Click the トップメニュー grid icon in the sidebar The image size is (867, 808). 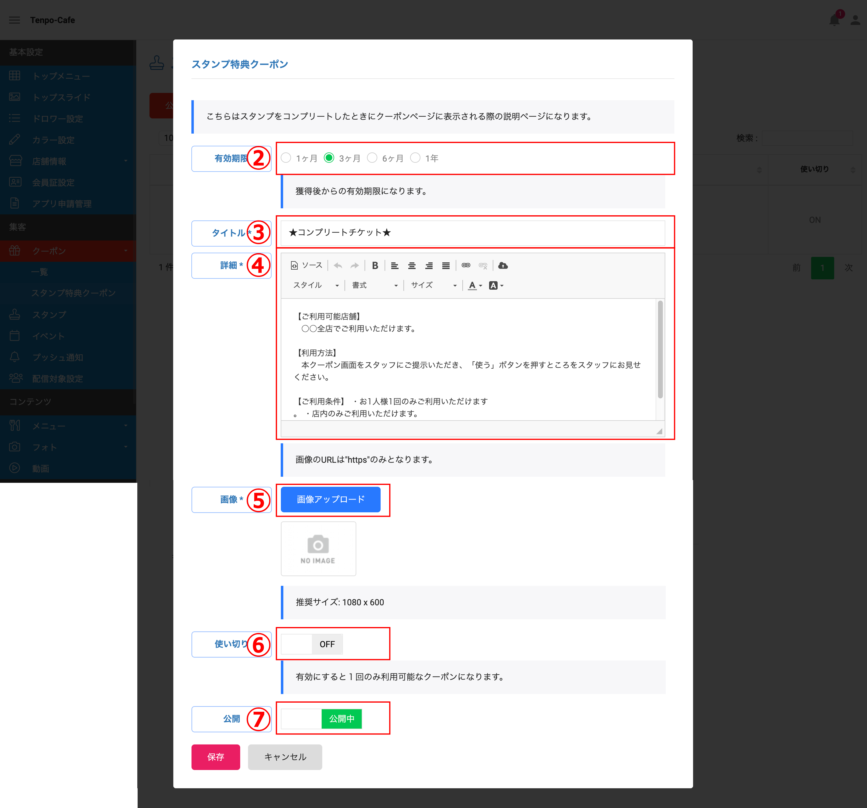[x=14, y=76]
